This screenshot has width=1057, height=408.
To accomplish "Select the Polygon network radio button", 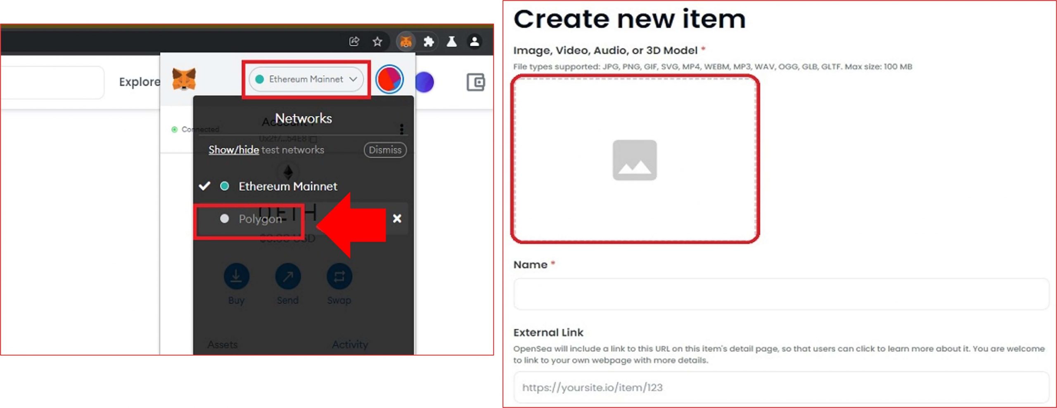I will 225,219.
